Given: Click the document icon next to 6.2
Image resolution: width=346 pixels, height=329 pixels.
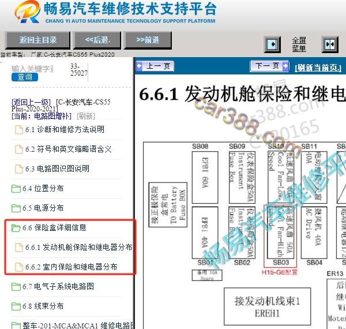Looking at the screenshot, I should [x=19, y=149].
